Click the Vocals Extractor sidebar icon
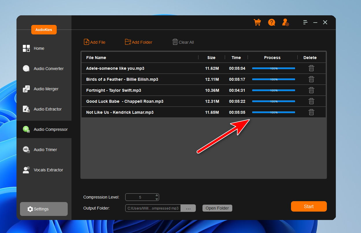 coord(26,170)
